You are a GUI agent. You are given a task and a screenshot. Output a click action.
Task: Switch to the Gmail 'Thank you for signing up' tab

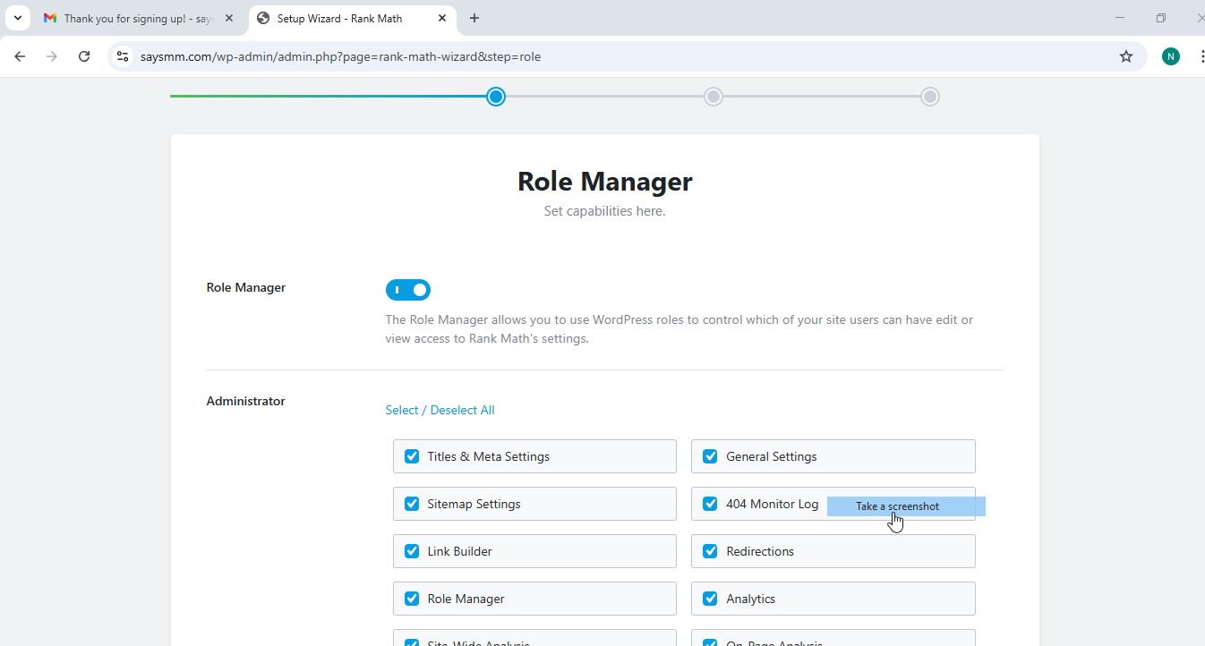tap(134, 18)
